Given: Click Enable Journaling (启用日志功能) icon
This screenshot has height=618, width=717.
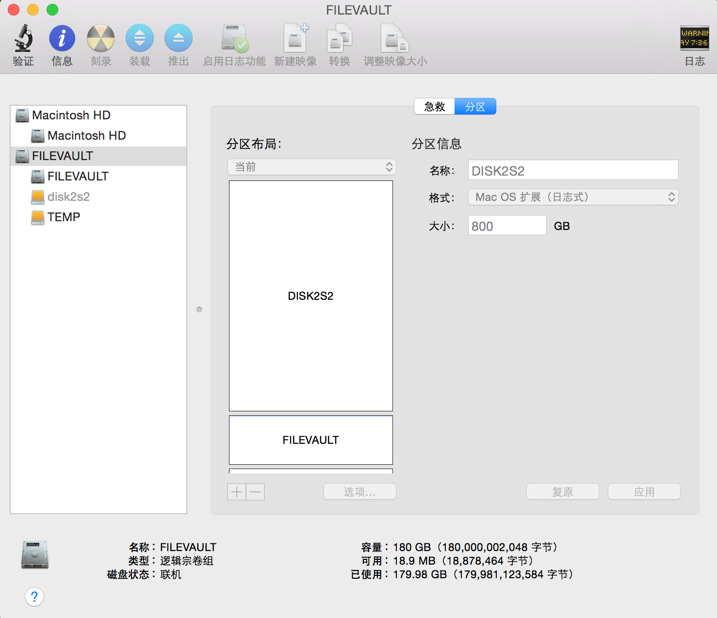Looking at the screenshot, I should coord(235,38).
